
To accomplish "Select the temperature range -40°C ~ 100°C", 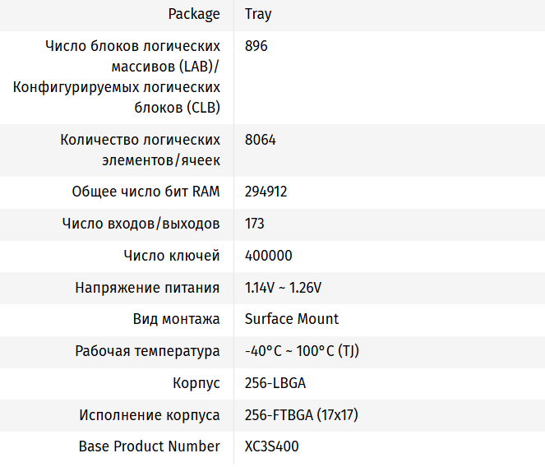I will pos(302,351).
